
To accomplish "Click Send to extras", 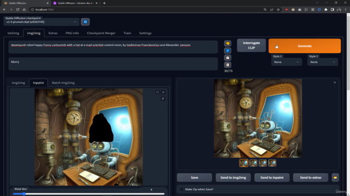I will coord(311,177).
